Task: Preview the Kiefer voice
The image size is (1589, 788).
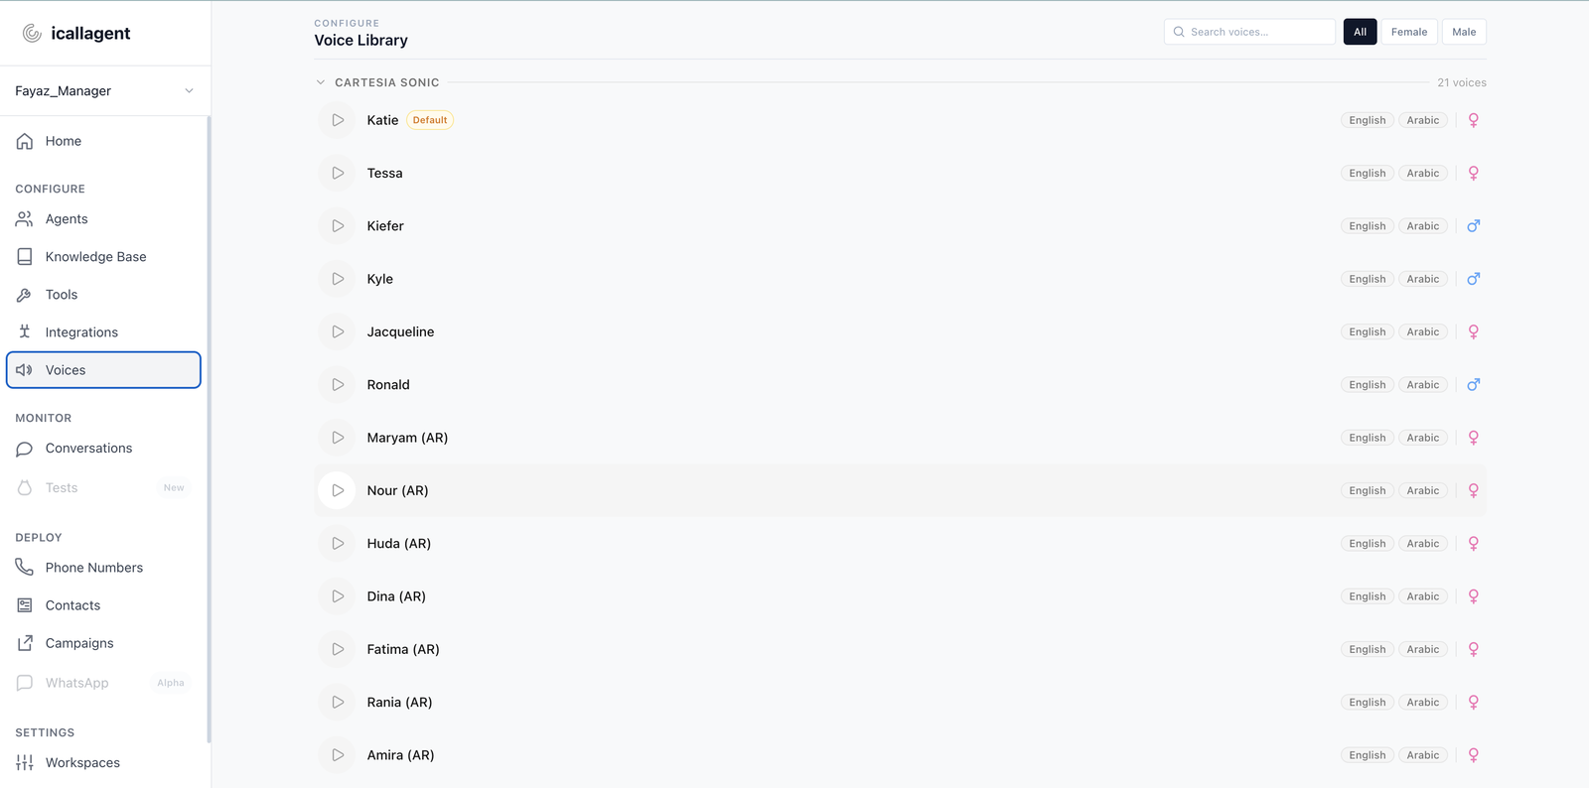Action: coord(338,226)
